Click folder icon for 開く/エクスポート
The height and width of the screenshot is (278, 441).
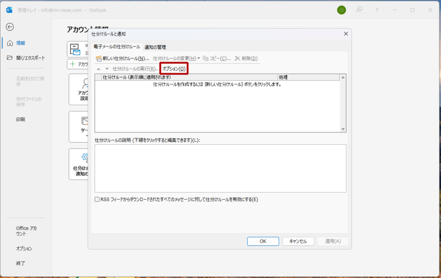pos(10,58)
